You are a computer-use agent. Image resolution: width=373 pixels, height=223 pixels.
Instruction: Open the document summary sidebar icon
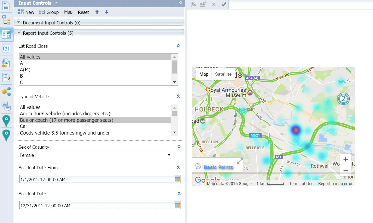click(6, 5)
